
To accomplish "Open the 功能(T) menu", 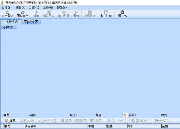I will [34, 7].
